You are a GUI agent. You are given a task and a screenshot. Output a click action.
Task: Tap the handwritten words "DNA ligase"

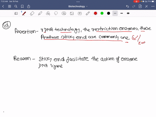pyautogui.click(x=51, y=66)
